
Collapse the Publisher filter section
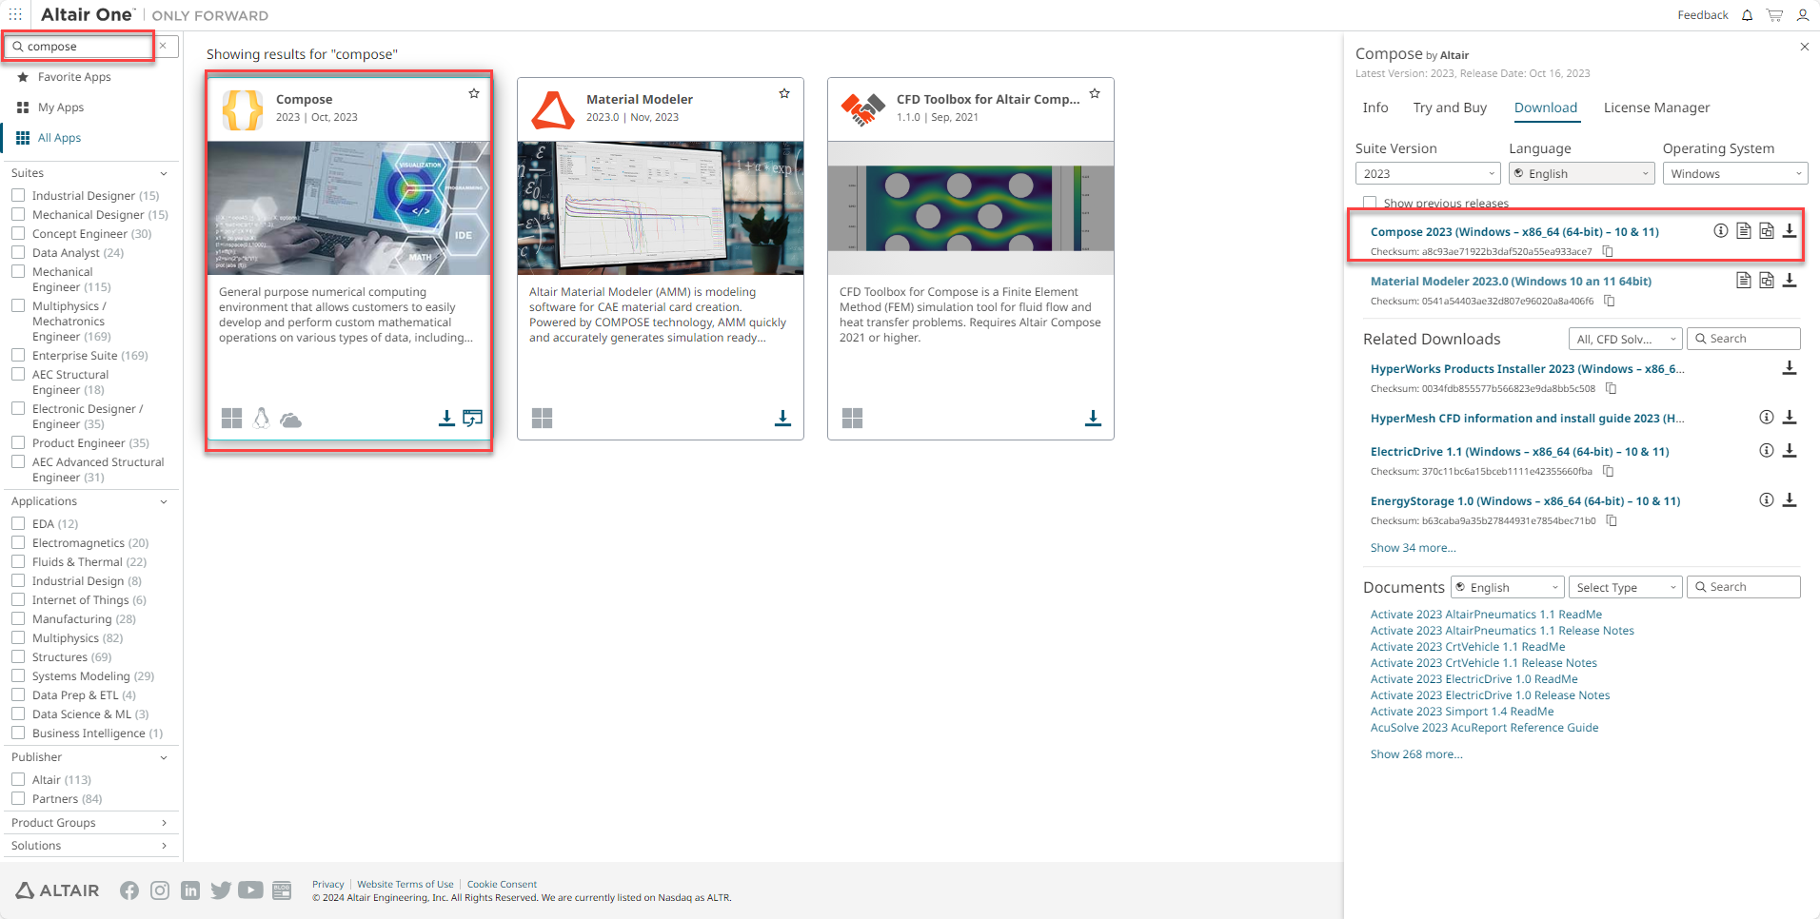[x=164, y=757]
